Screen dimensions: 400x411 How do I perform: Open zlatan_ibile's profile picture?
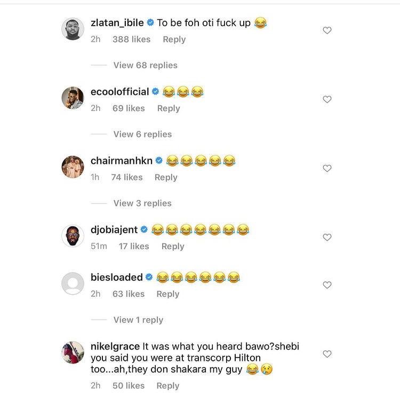point(73,29)
